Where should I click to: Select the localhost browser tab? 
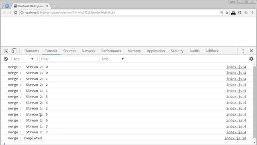click(x=31, y=6)
